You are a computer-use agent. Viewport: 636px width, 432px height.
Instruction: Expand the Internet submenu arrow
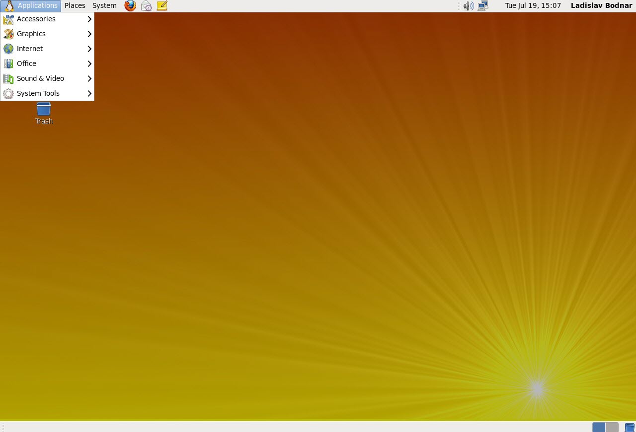tap(89, 49)
